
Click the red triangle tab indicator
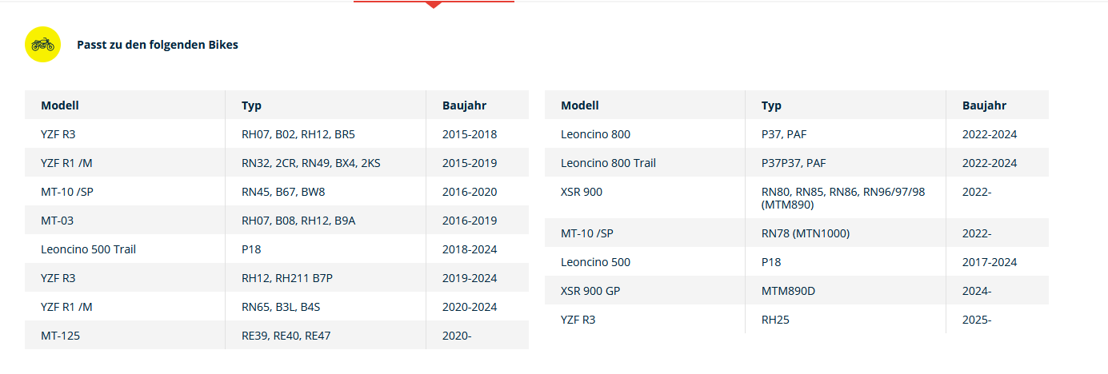(x=433, y=5)
